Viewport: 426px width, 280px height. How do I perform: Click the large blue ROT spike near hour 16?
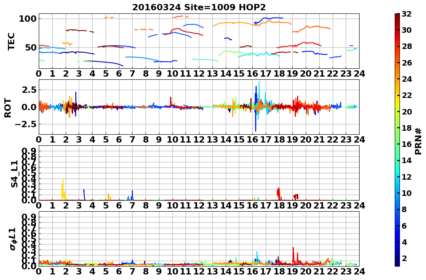click(256, 109)
